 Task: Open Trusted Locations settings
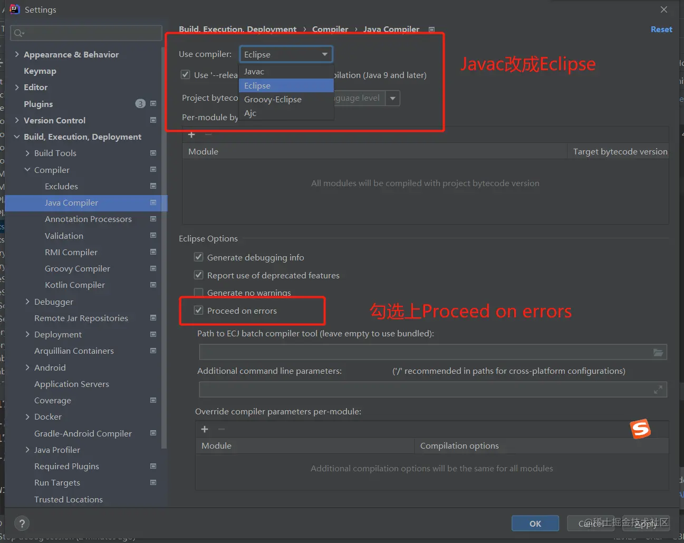pyautogui.click(x=69, y=499)
